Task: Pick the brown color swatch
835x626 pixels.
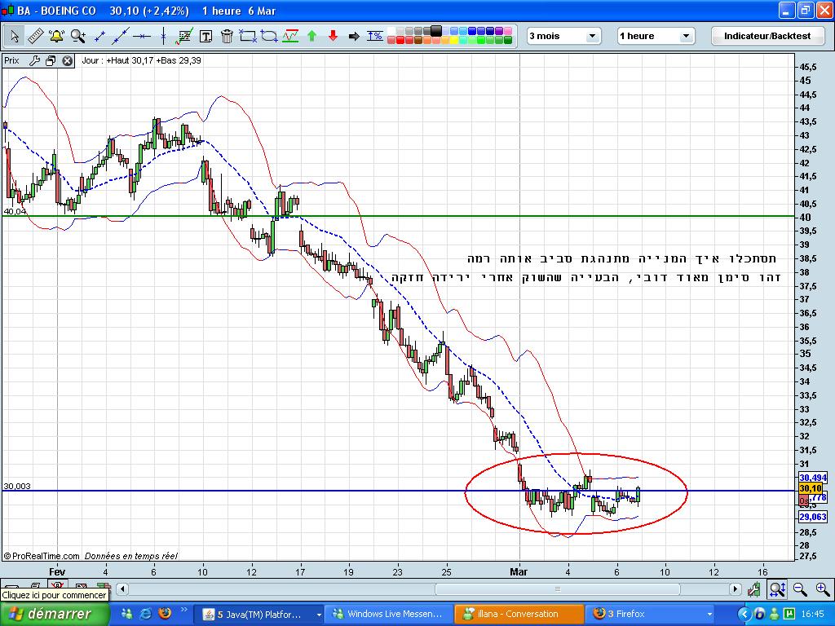Action: point(418,40)
